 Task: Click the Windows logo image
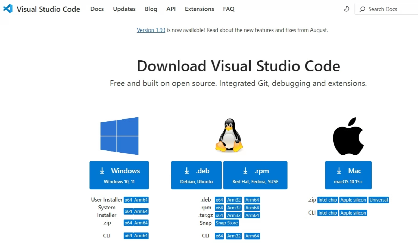(119, 136)
